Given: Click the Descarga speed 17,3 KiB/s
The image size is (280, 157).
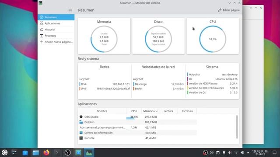Looking at the screenshot, I should (x=177, y=84).
